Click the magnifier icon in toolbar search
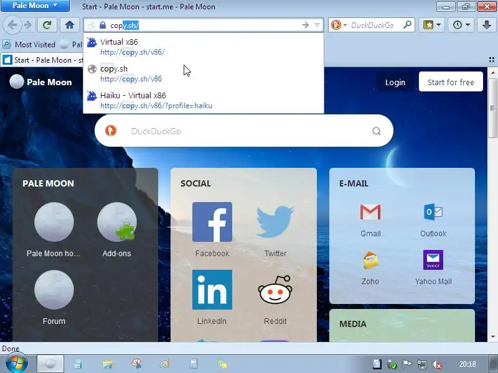The height and width of the screenshot is (373, 498). point(407,25)
